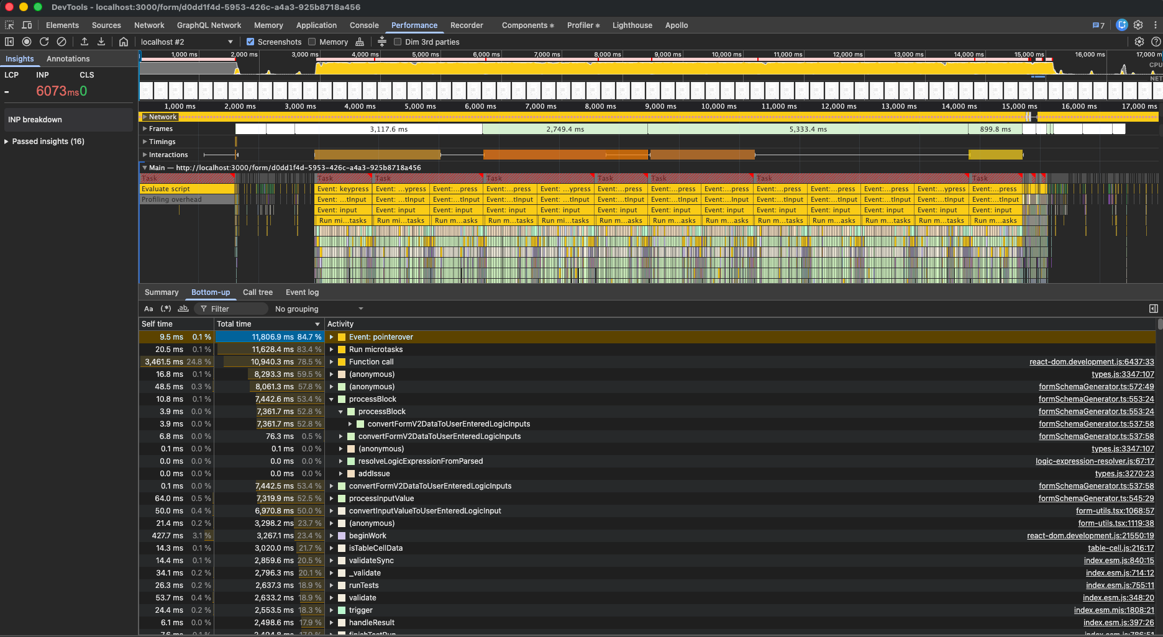Viewport: 1163px width, 637px height.
Task: Toggle the inspect element picker
Action: (9, 25)
